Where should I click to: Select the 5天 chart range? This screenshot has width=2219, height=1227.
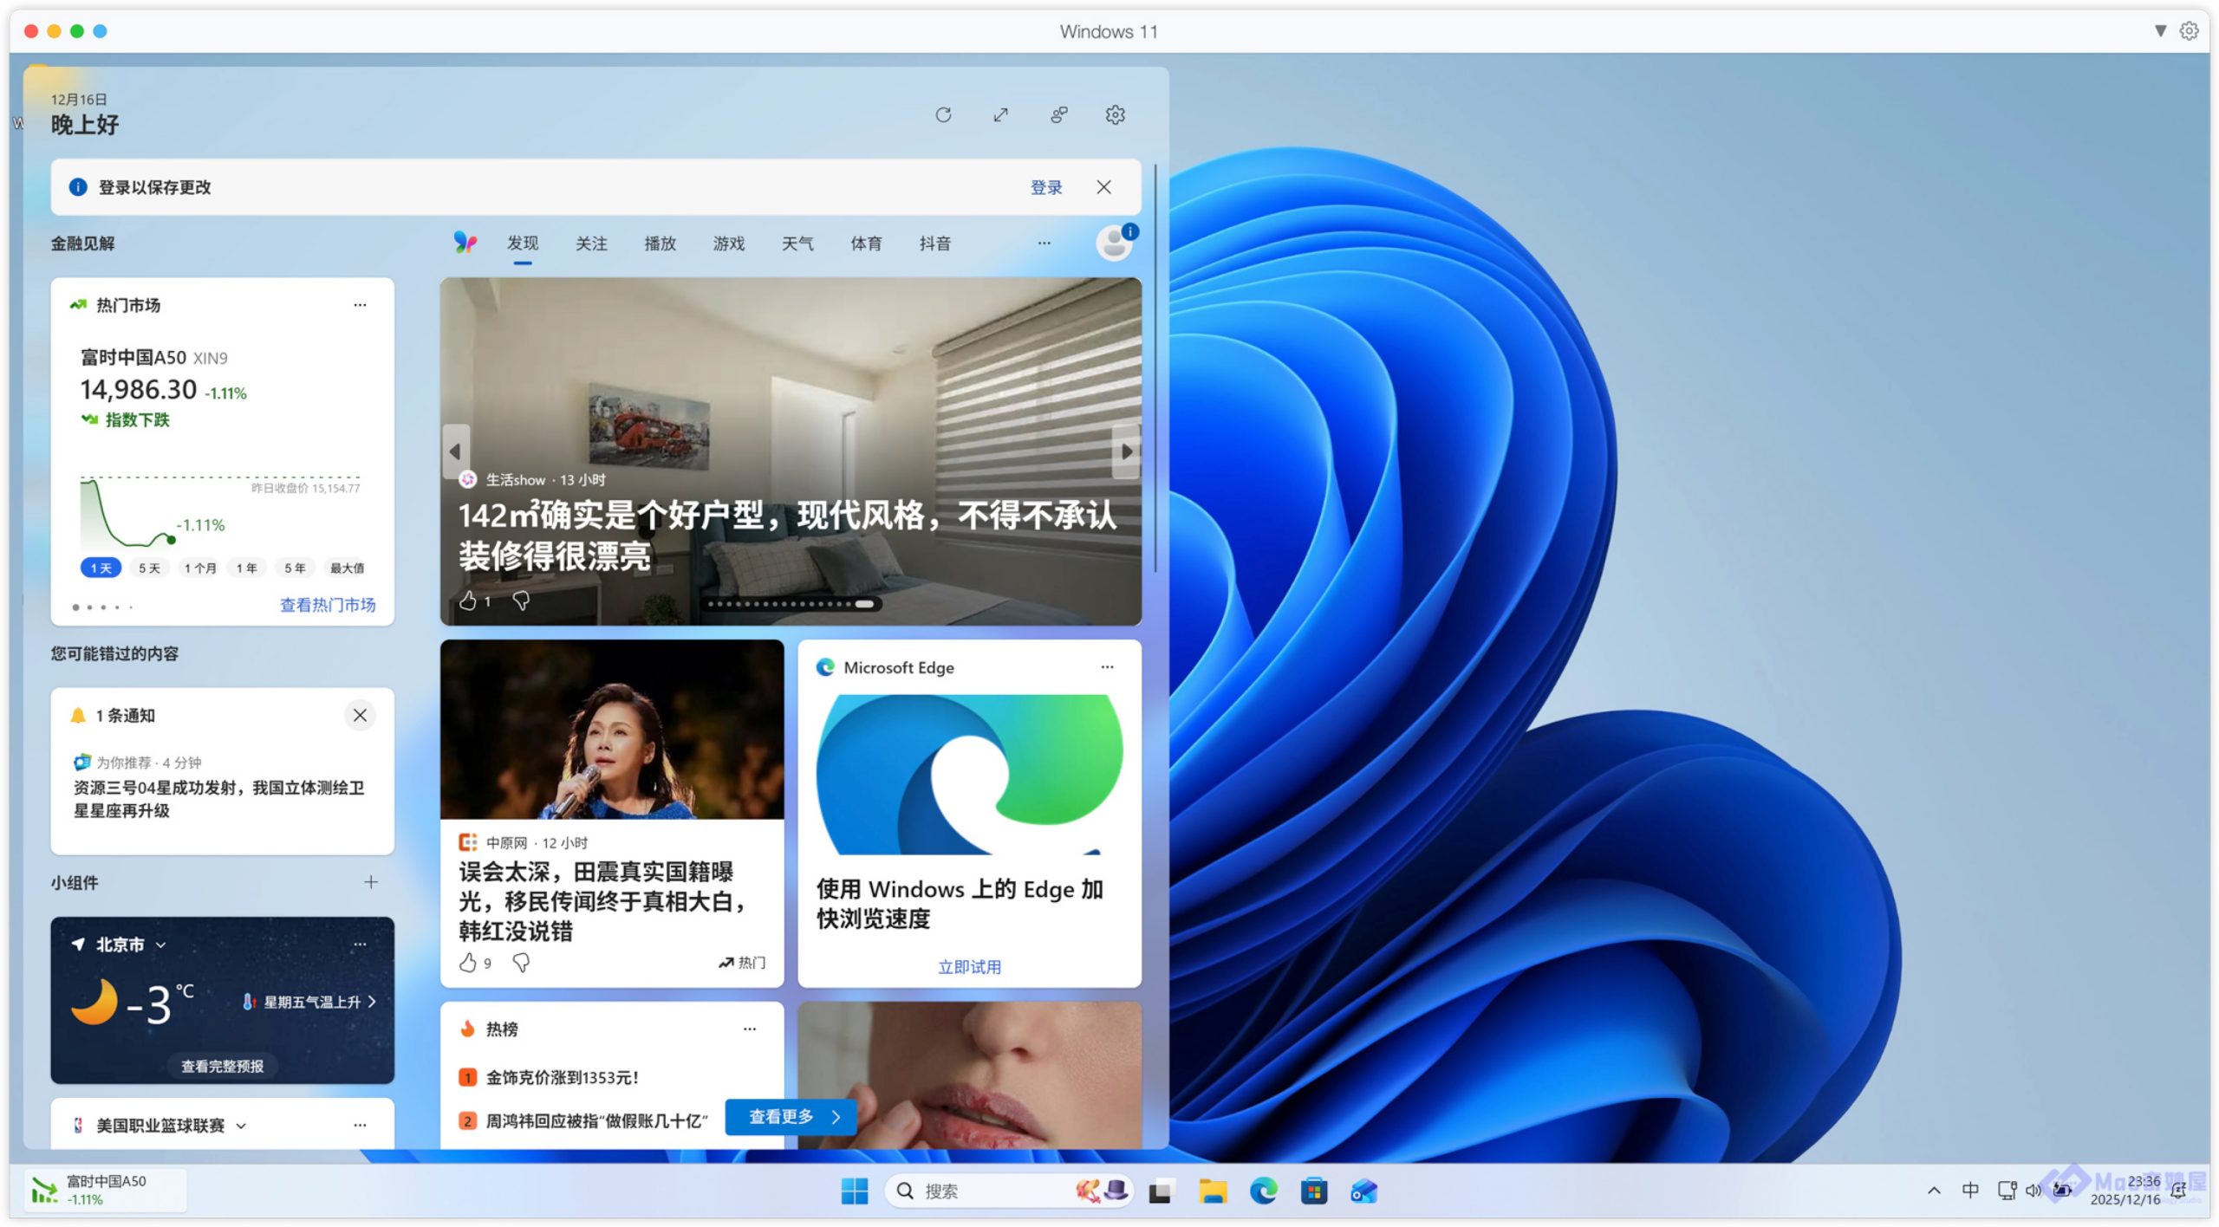coord(149,568)
